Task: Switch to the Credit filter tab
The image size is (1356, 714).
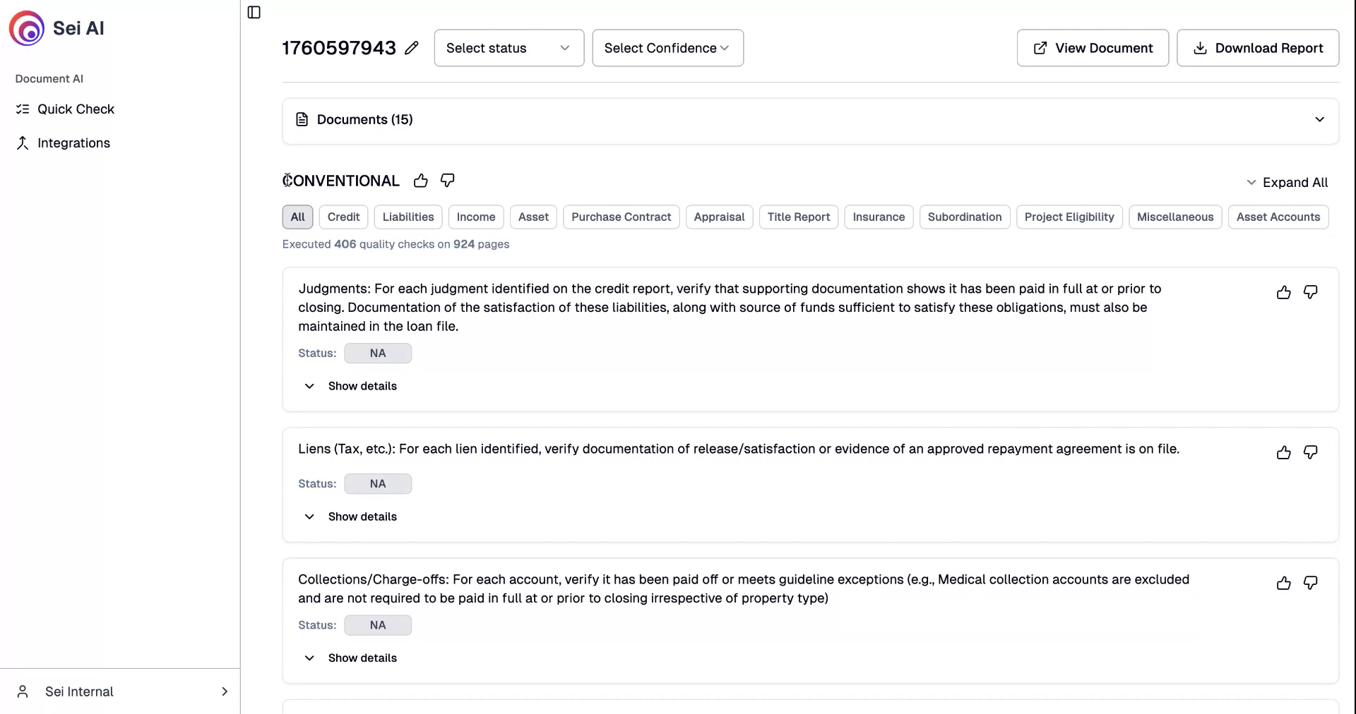Action: (x=343, y=217)
